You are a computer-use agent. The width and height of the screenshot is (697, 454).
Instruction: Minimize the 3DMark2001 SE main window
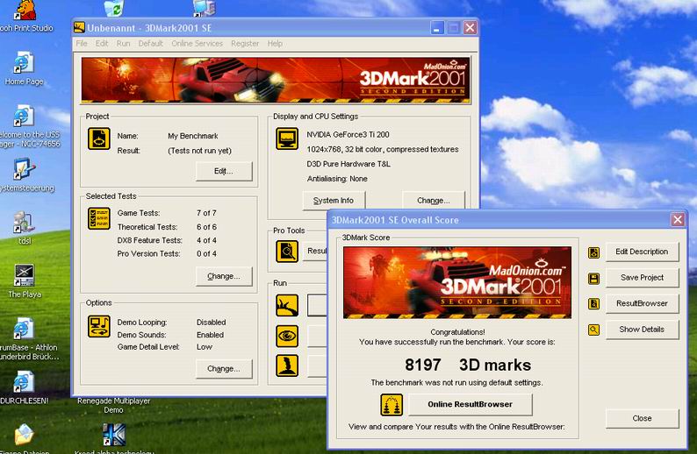coord(437,27)
